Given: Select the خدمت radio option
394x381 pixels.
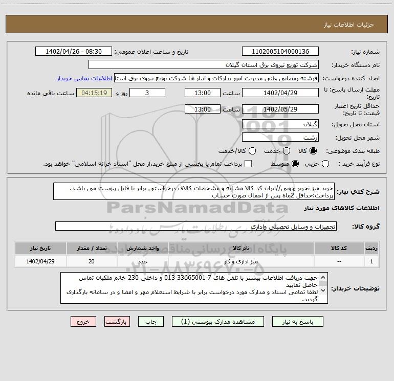Looking at the screenshot, I should (287, 151).
